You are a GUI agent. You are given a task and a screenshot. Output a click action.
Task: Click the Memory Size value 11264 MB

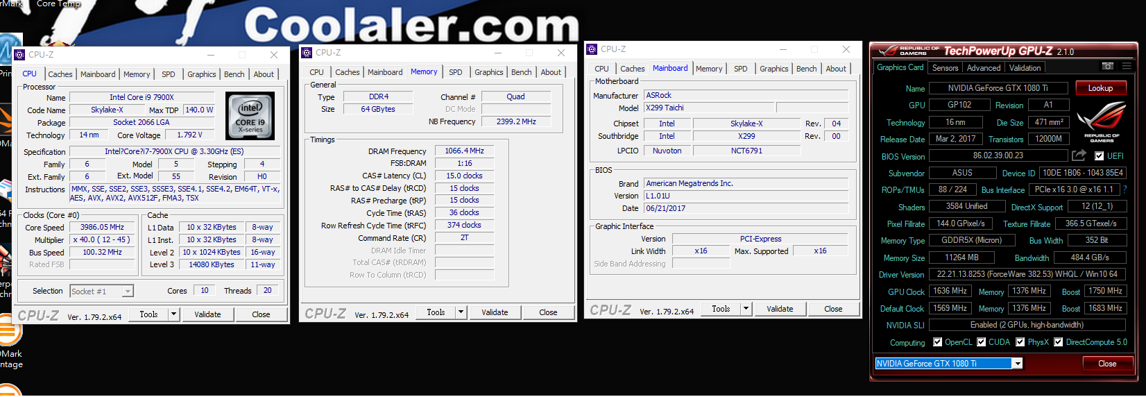coord(961,257)
